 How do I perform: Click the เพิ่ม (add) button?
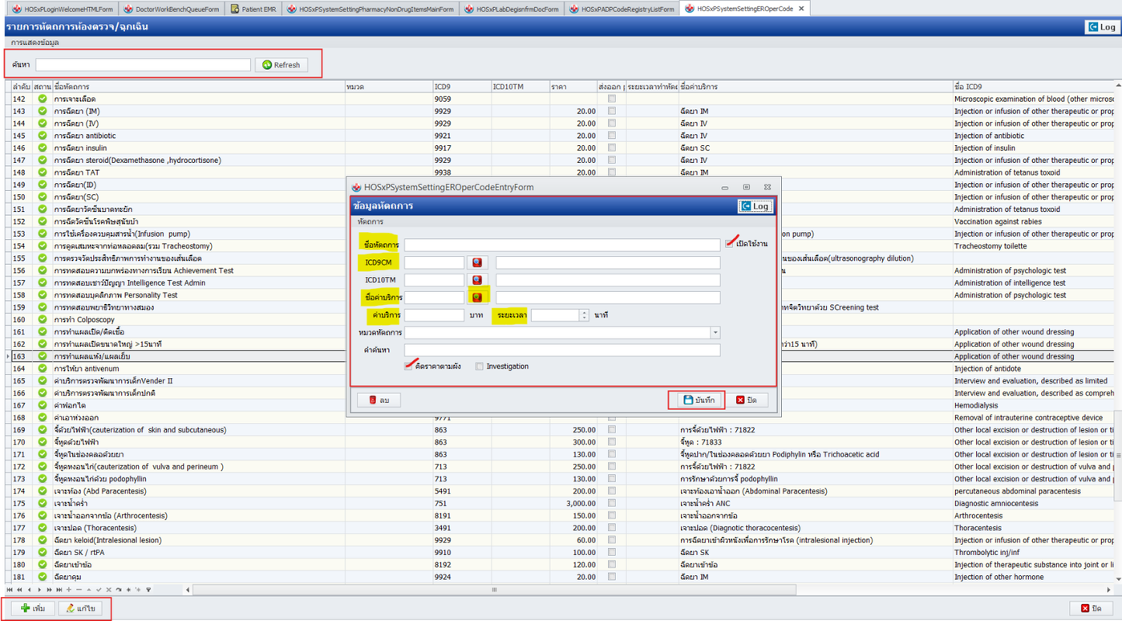click(32, 608)
